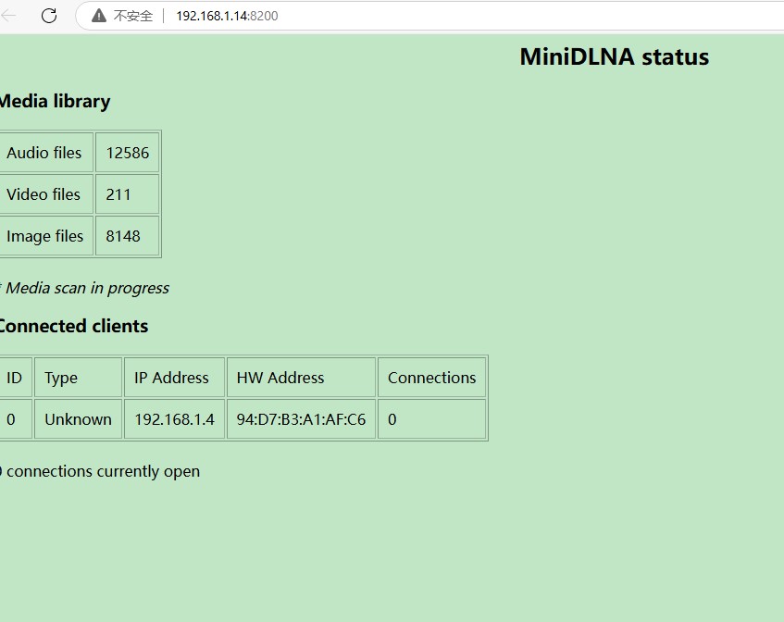Select the Media library heading

[55, 101]
